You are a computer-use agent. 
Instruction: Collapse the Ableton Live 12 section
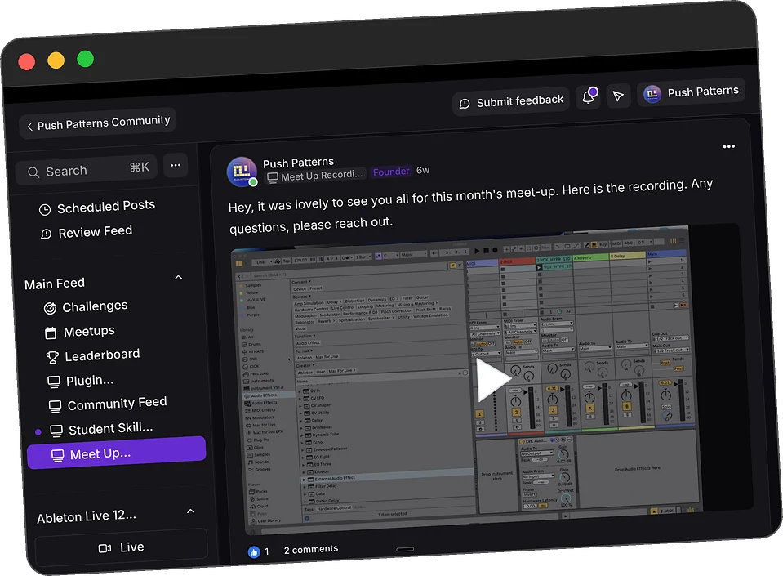click(x=190, y=511)
